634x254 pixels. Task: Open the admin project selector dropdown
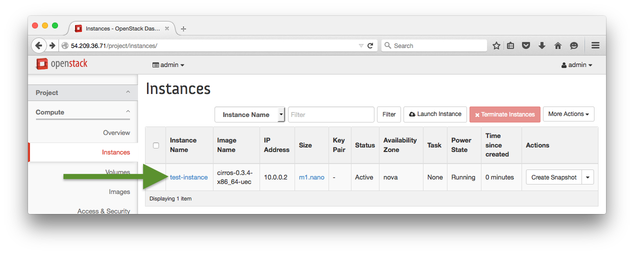click(168, 65)
